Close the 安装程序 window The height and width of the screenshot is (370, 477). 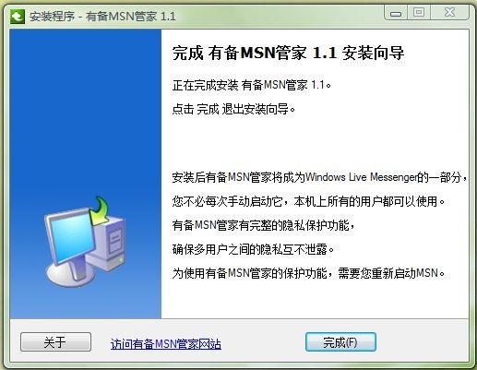pos(449,13)
